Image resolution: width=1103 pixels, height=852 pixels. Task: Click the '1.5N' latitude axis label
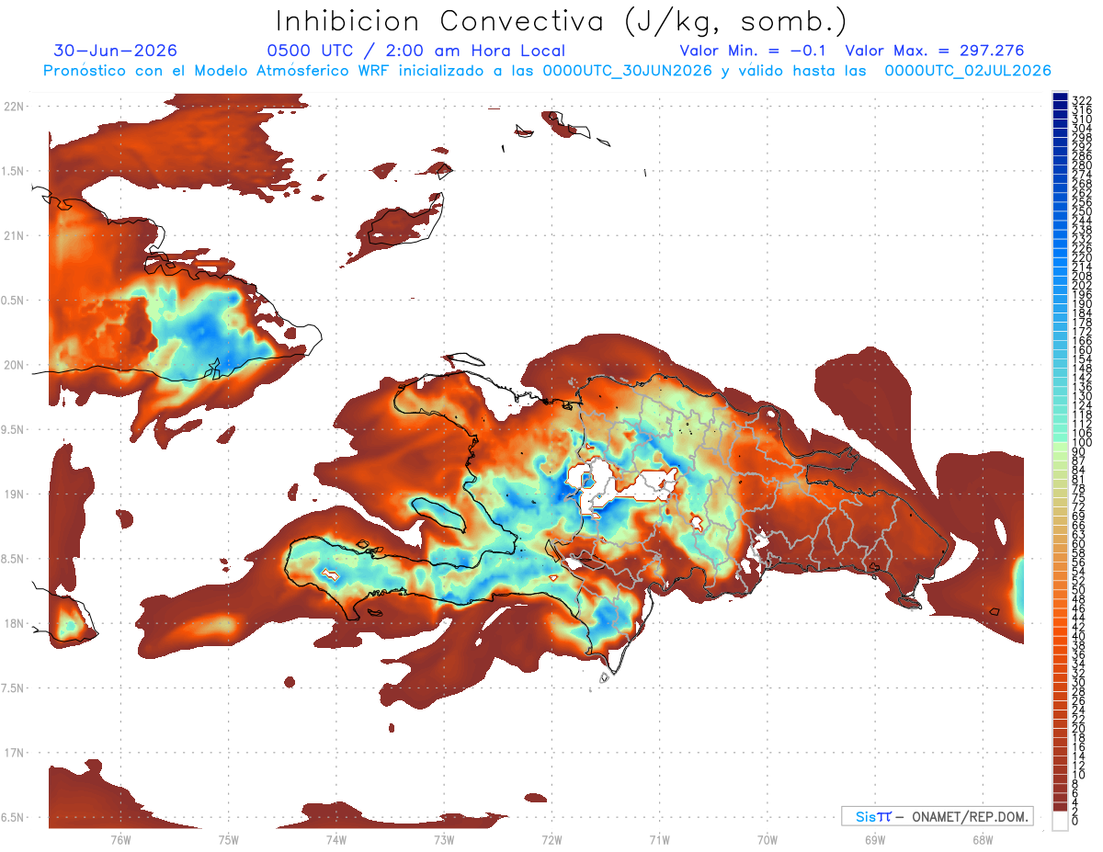click(13, 171)
